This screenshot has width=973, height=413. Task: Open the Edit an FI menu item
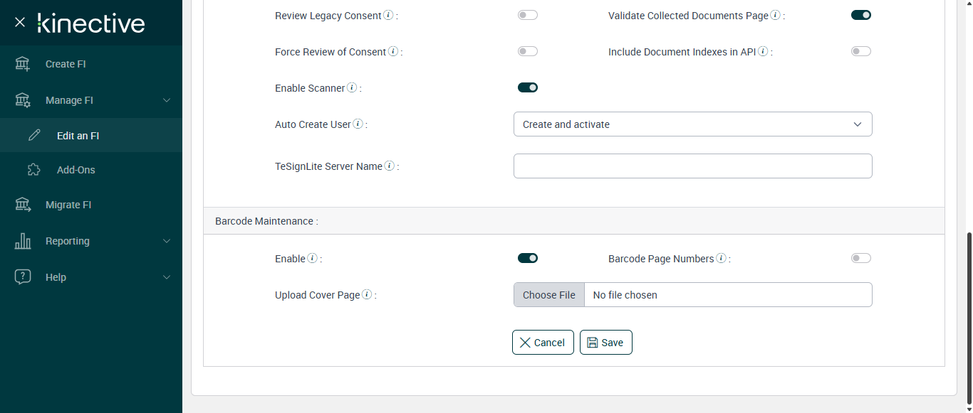tap(78, 136)
